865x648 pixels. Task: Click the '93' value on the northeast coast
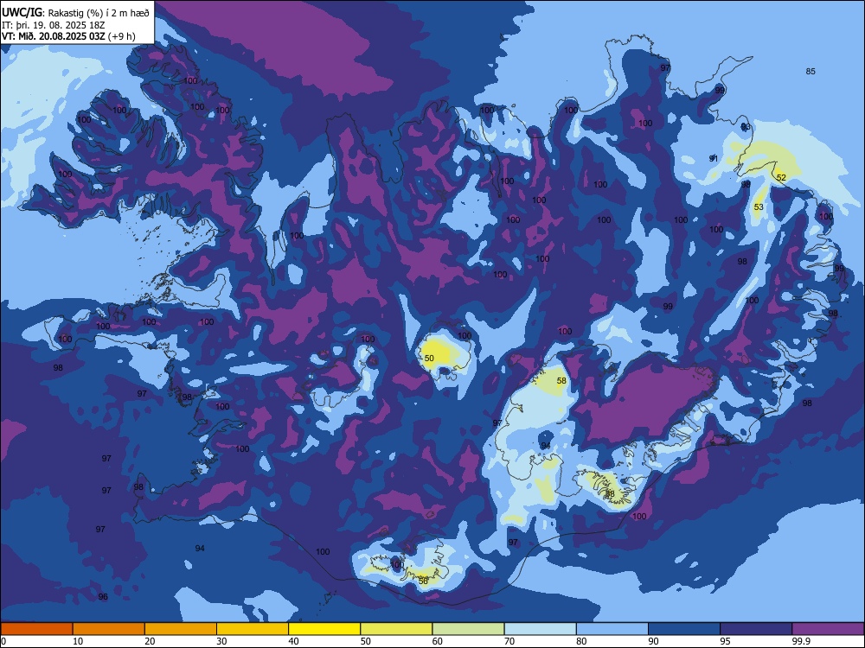click(x=746, y=127)
